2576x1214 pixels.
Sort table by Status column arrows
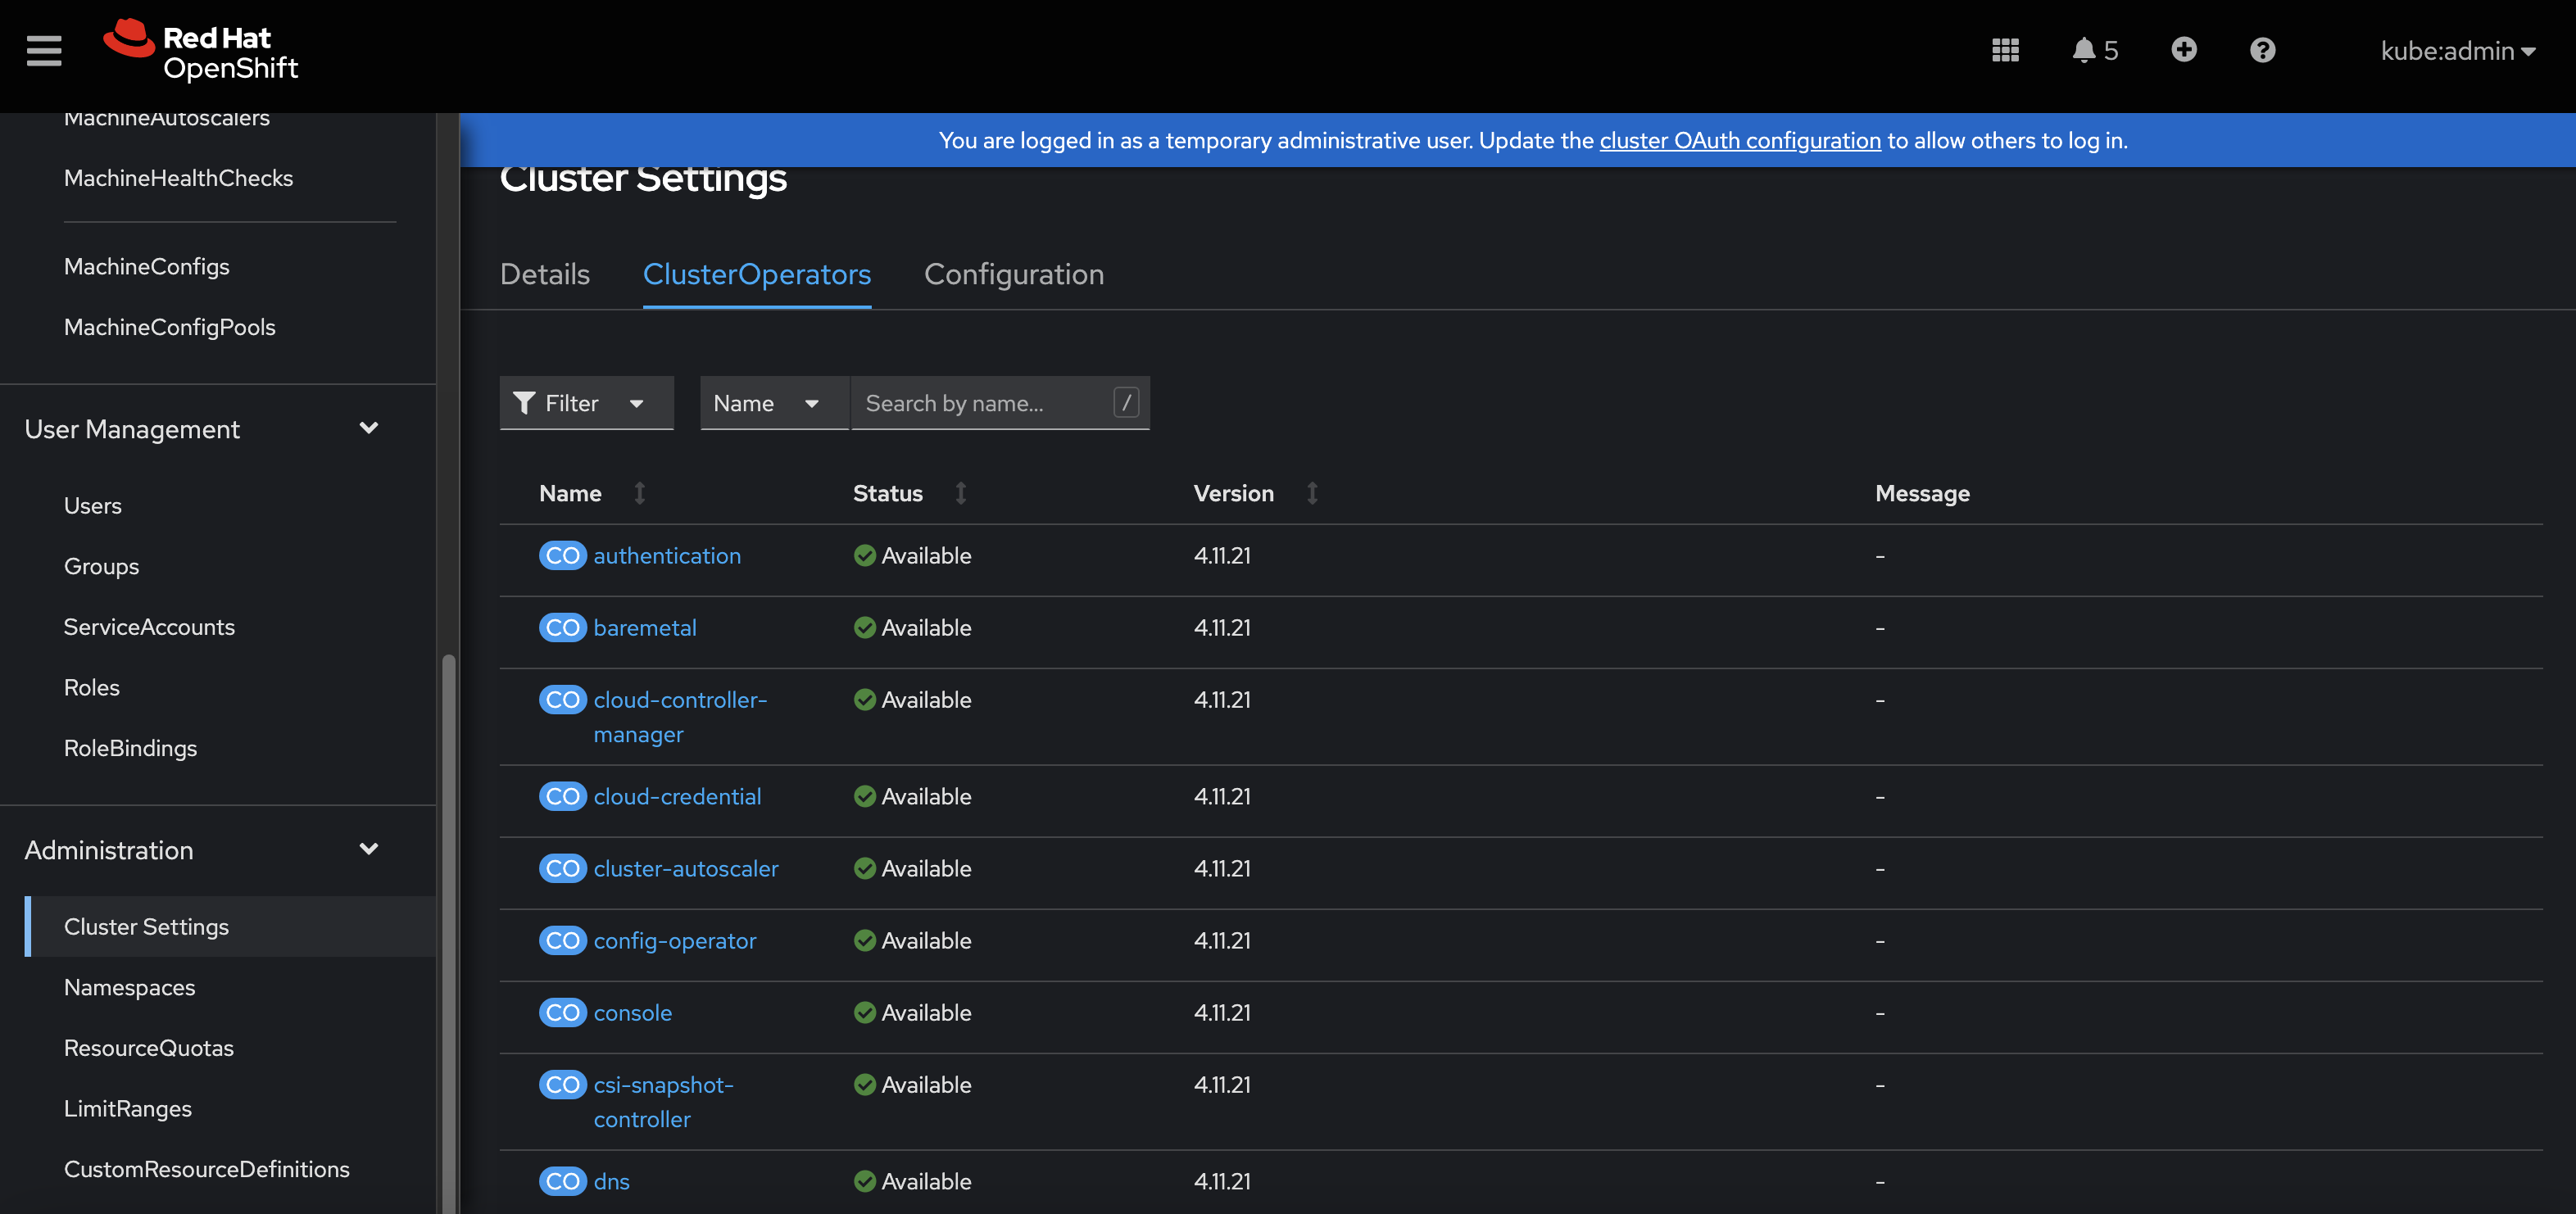pyautogui.click(x=961, y=493)
